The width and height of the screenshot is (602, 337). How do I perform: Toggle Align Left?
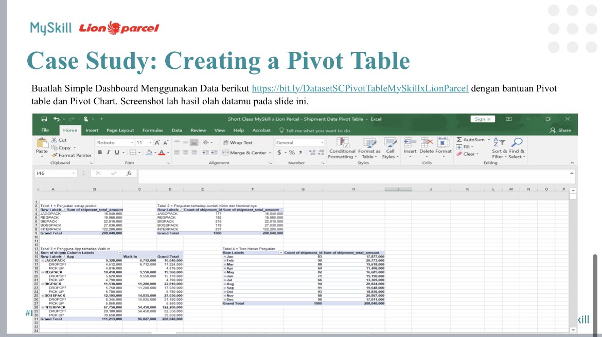[x=177, y=153]
